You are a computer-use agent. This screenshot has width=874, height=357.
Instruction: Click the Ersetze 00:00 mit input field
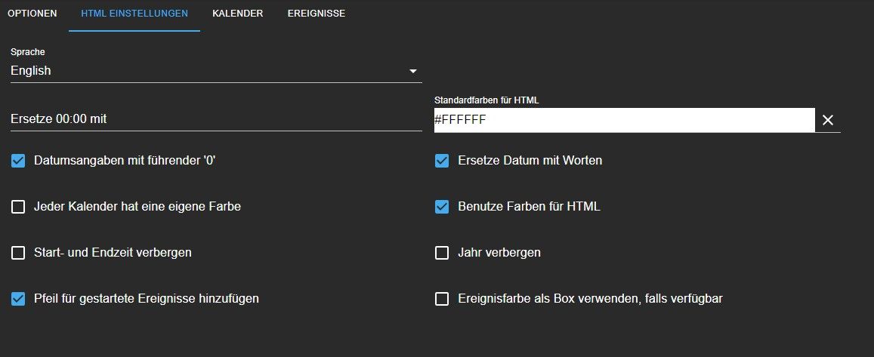click(x=216, y=119)
